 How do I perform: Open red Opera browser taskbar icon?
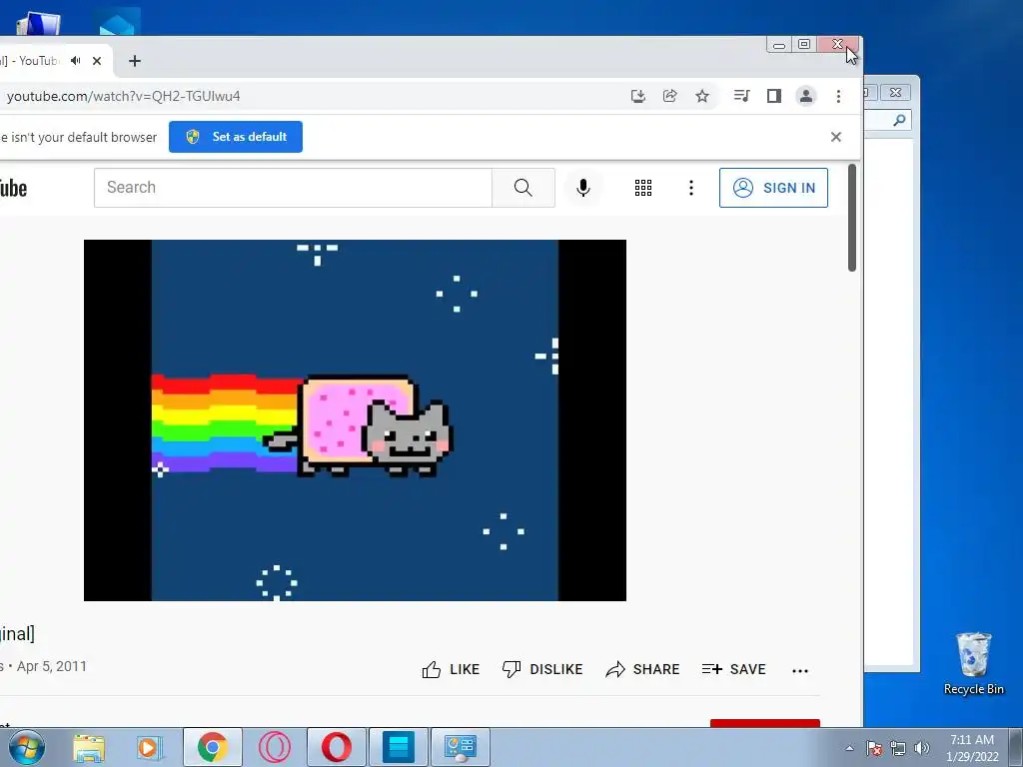coord(337,747)
